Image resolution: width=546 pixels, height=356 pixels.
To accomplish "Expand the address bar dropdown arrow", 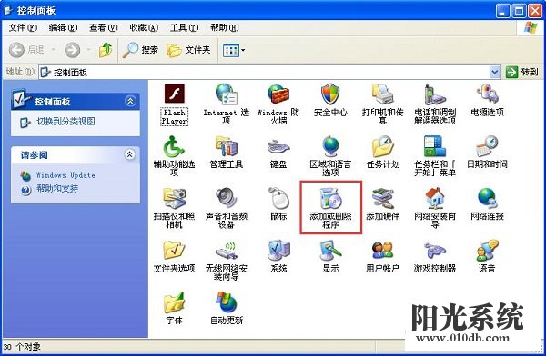I will click(x=495, y=72).
